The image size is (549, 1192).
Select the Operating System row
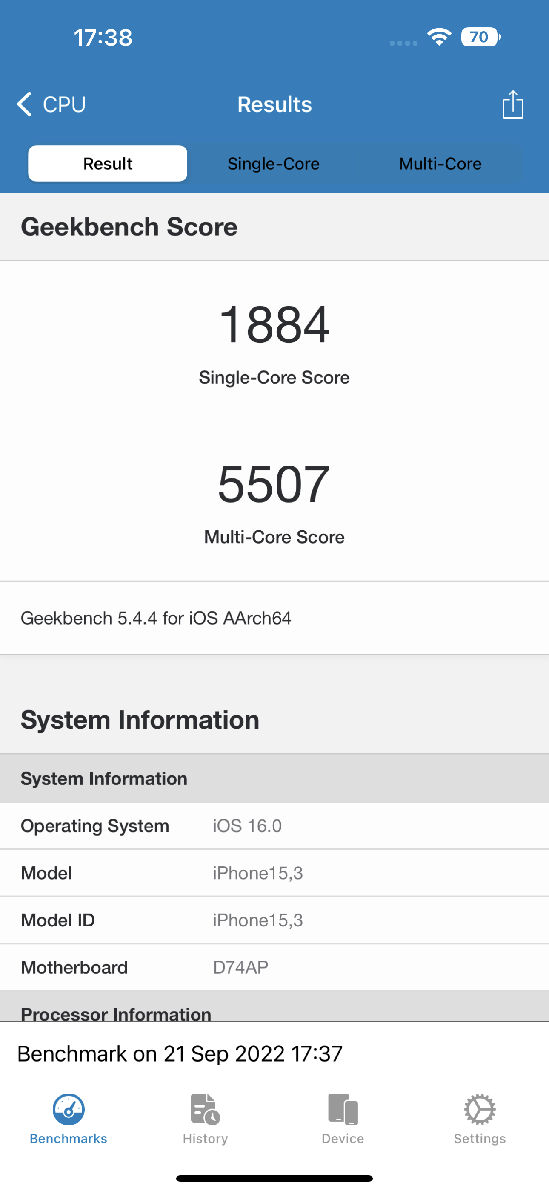click(x=274, y=826)
